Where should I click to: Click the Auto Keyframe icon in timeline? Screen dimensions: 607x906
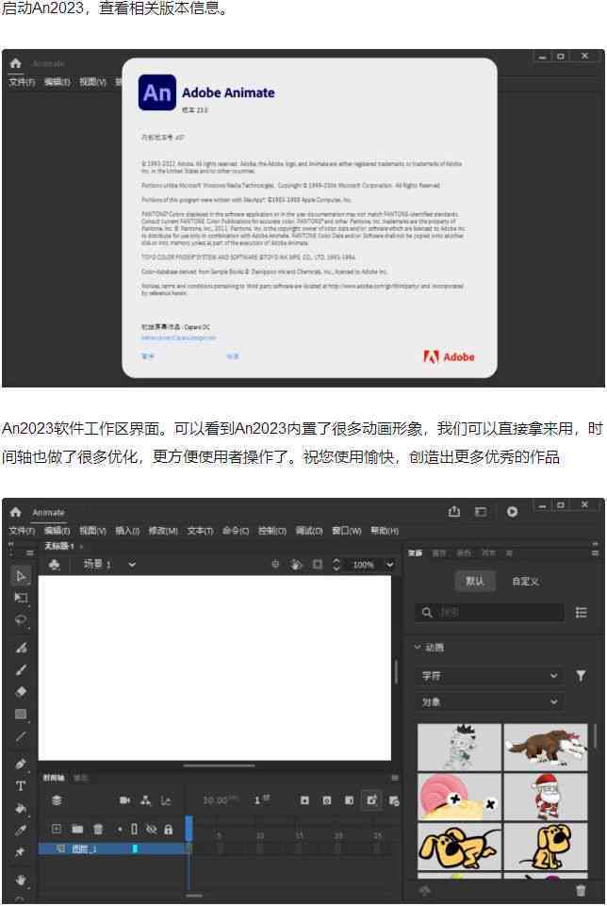[371, 800]
